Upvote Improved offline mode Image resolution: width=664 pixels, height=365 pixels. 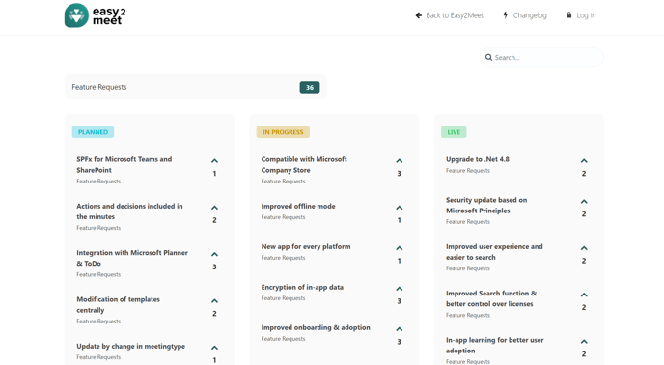[x=400, y=208]
